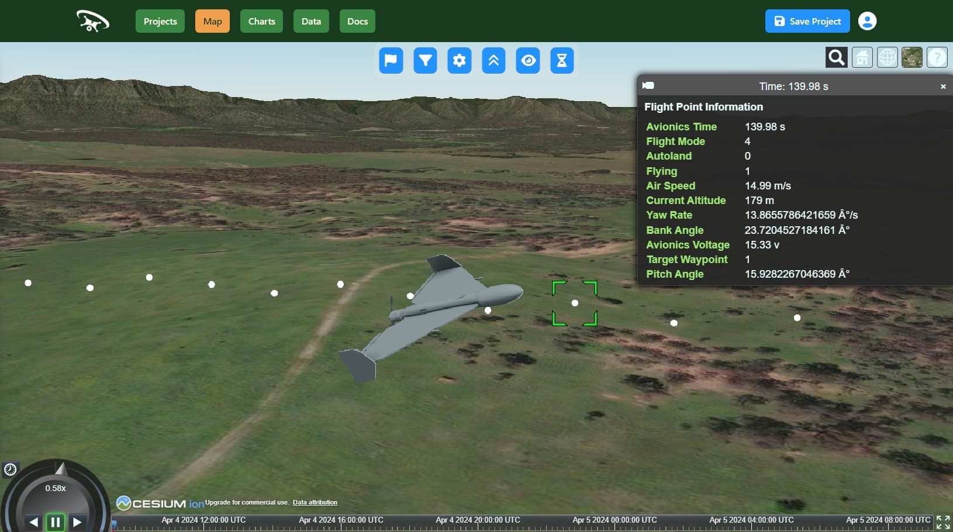Pause the animation playback
This screenshot has width=953, height=532.
point(56,521)
